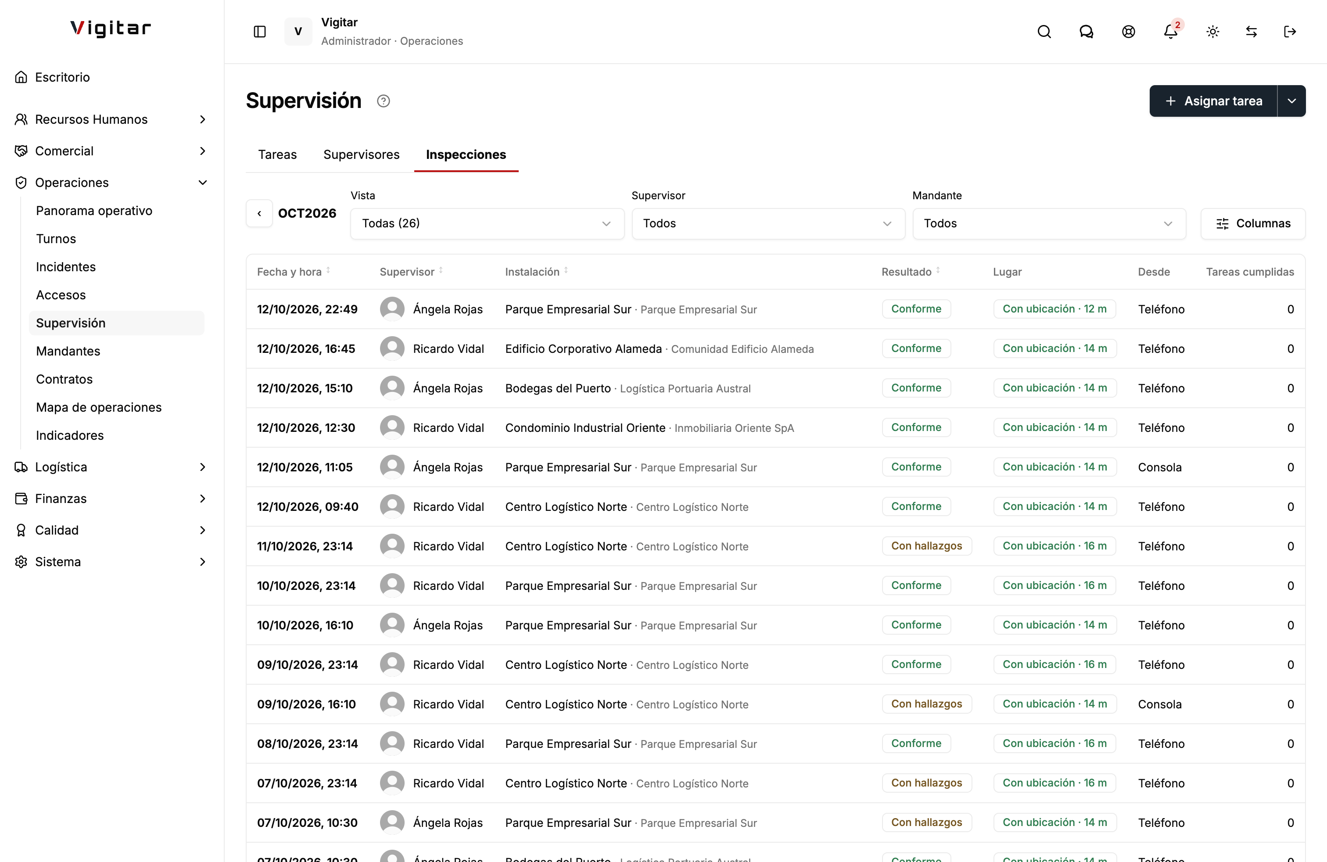Open Asignar tarea dropdown arrow
The width and height of the screenshot is (1327, 862).
pos(1292,101)
